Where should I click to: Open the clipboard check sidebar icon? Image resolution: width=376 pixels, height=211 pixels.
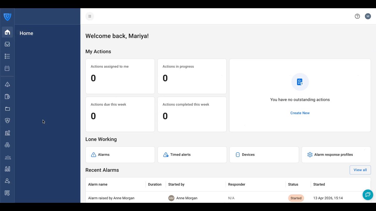click(7, 97)
